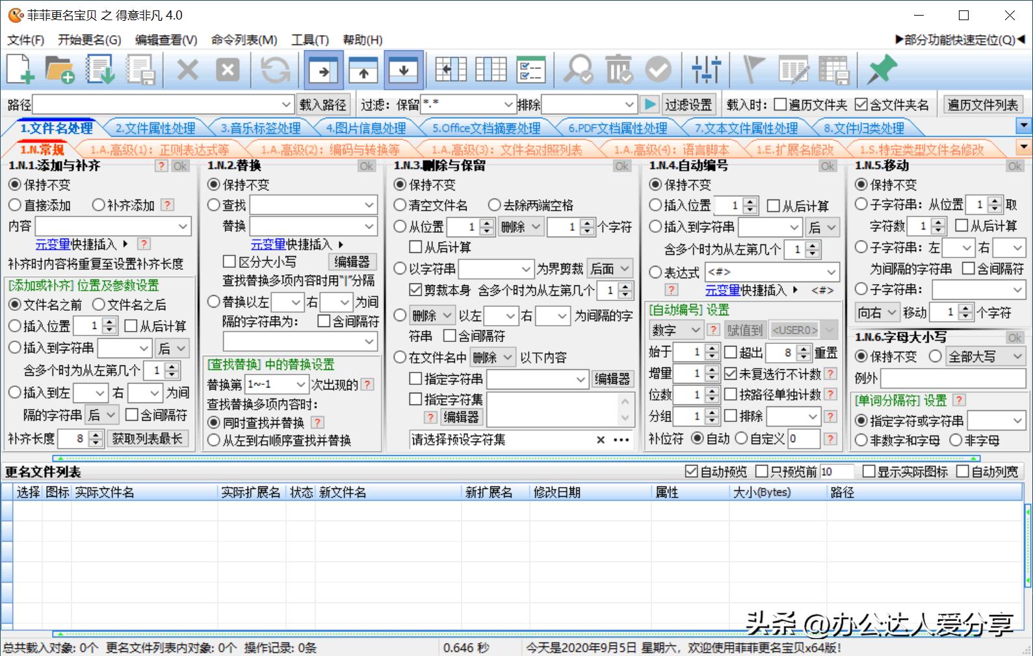Screen dimensions: 1033x656
Task: Click the move right arrow panel icon
Action: tap(324, 70)
